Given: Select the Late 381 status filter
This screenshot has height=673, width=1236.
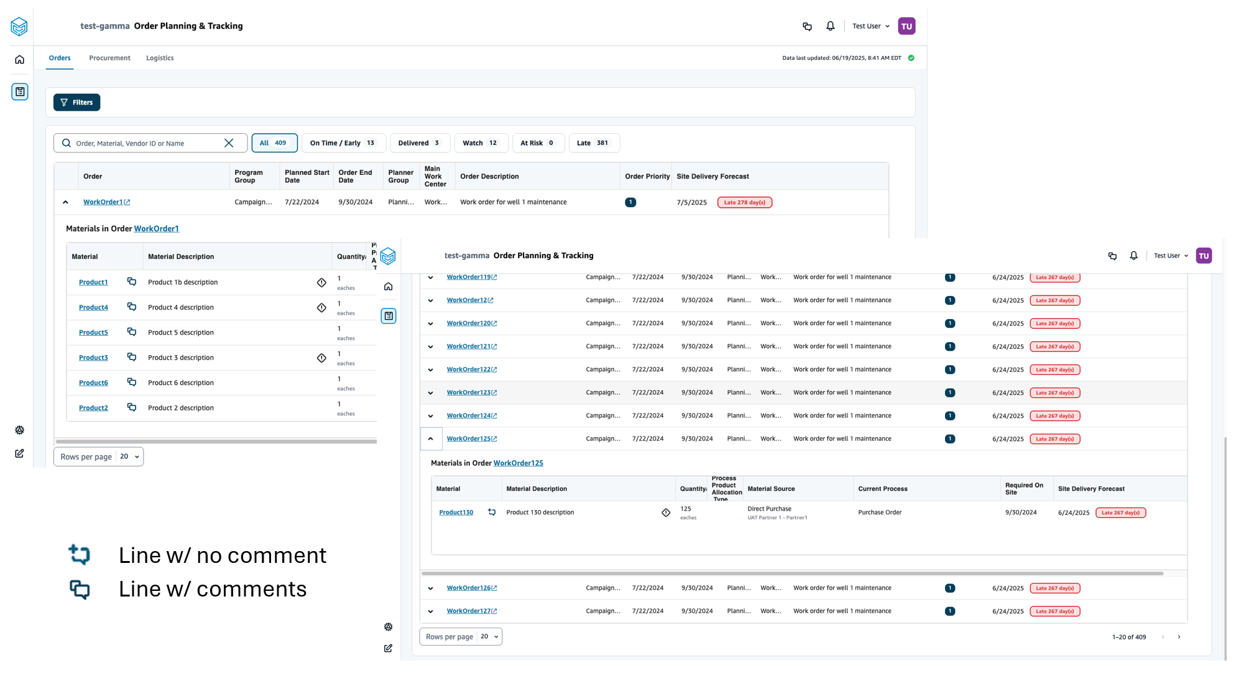Looking at the screenshot, I should (593, 143).
